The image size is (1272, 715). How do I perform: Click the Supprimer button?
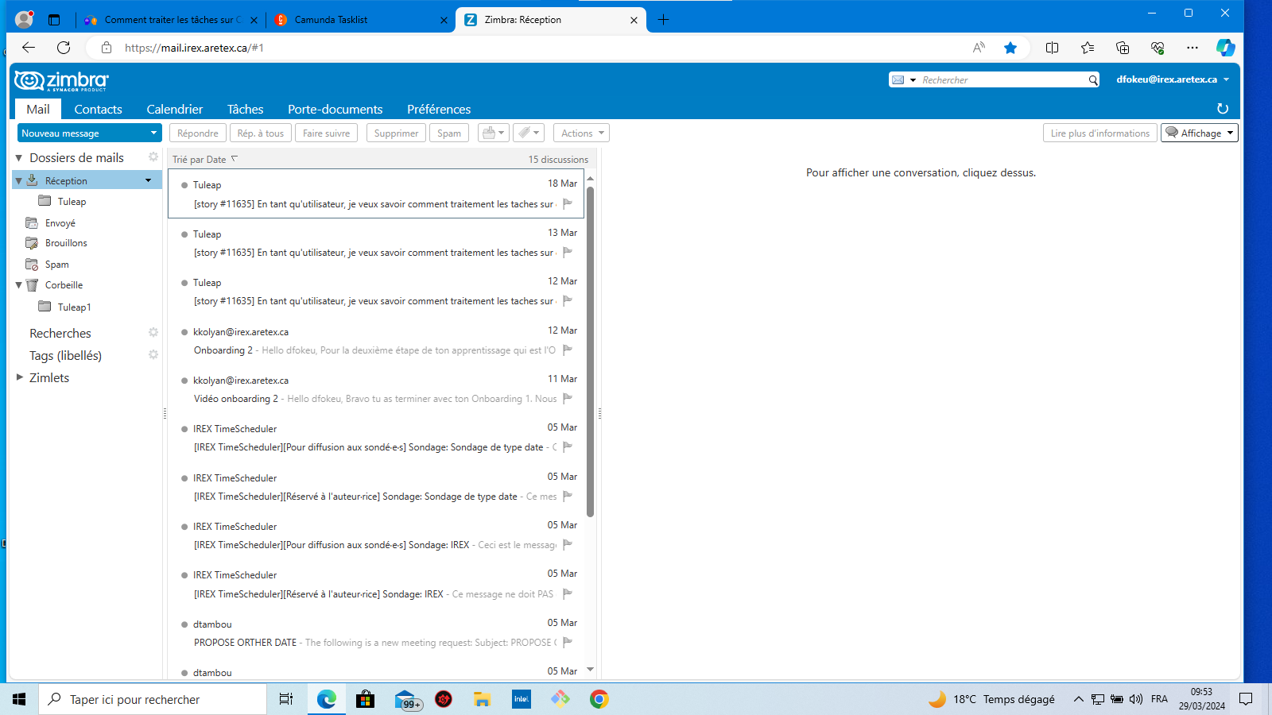396,133
